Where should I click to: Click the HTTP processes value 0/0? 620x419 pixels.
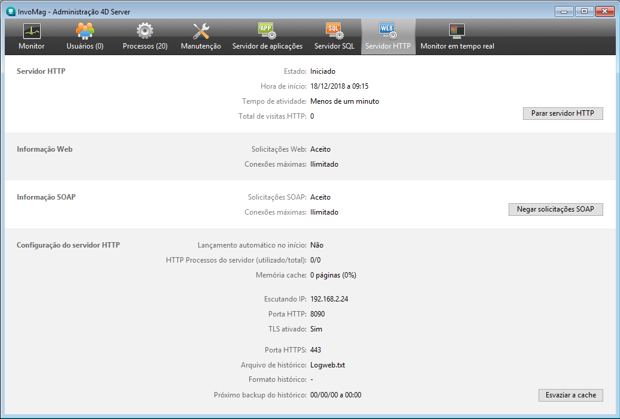(316, 260)
